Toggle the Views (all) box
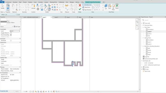The height and width of the screenshot is (93, 166). [x=144, y=23]
